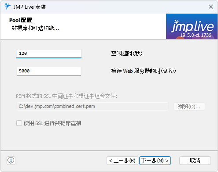Go back with 上一步(B) button
This screenshot has height=172, width=218.
[x=122, y=161]
